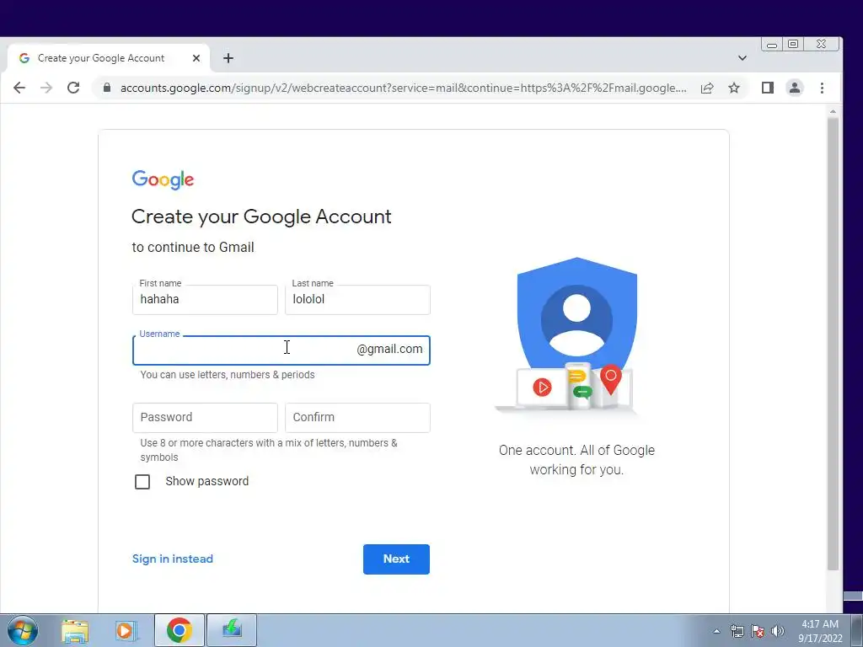863x647 pixels.
Task: Click the Confirm password field
Action: pyautogui.click(x=357, y=418)
